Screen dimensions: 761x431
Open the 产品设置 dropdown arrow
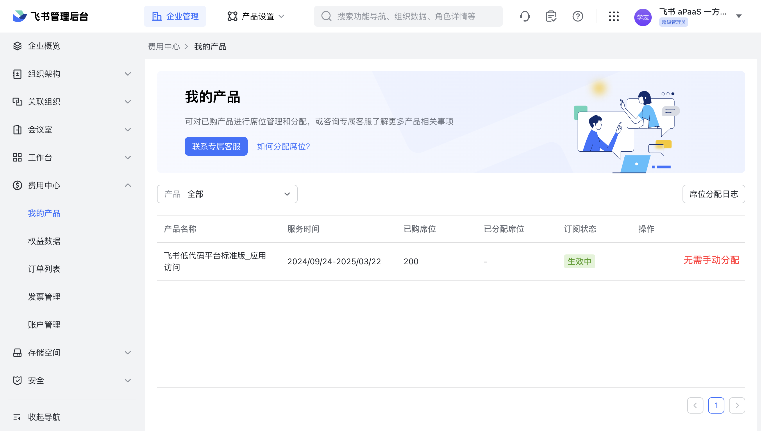click(x=281, y=16)
